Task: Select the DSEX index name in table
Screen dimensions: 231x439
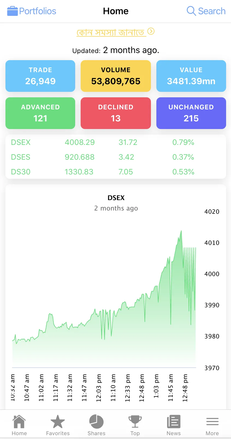Action: (x=21, y=142)
